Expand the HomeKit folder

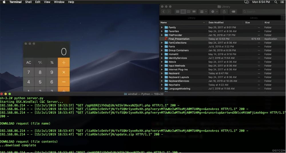[162, 54]
